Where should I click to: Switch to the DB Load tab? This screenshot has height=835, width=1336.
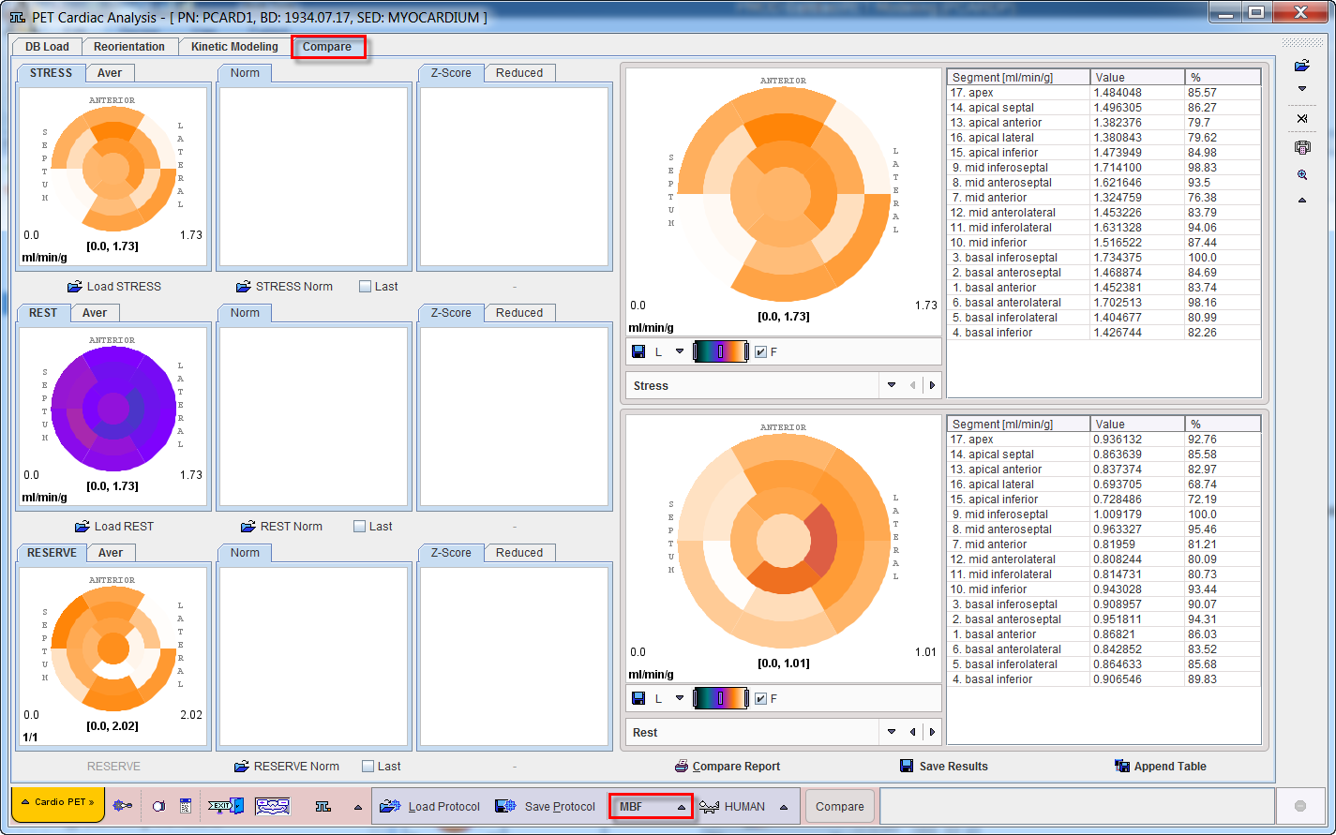[47, 47]
